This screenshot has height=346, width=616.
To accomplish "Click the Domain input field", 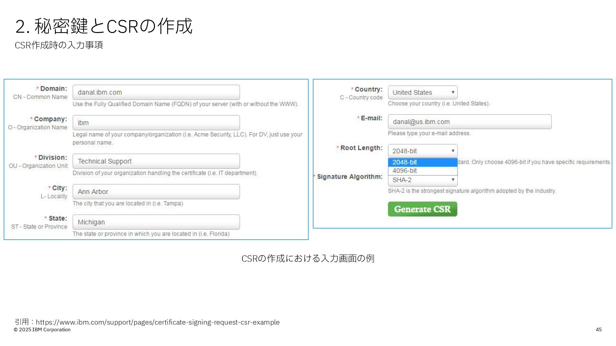I will click(x=156, y=92).
